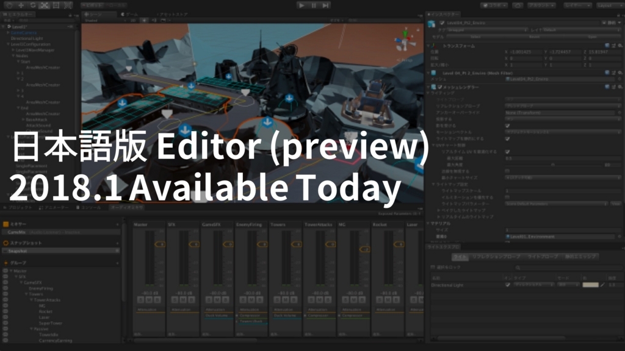Switch to the Project tab
The height and width of the screenshot is (351, 625).
pyautogui.click(x=18, y=208)
